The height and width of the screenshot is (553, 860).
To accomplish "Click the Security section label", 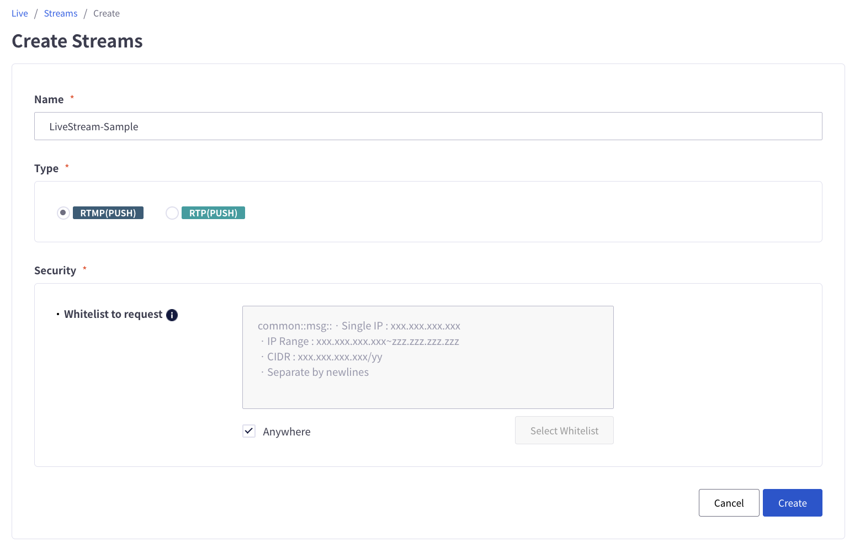I will coord(55,271).
